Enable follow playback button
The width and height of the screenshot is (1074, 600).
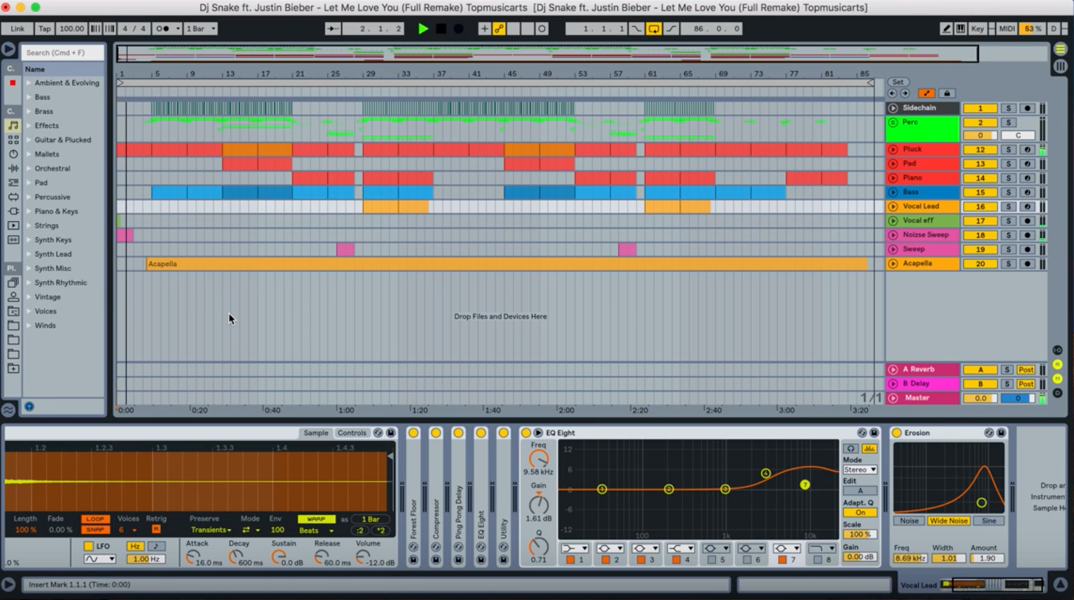[333, 29]
